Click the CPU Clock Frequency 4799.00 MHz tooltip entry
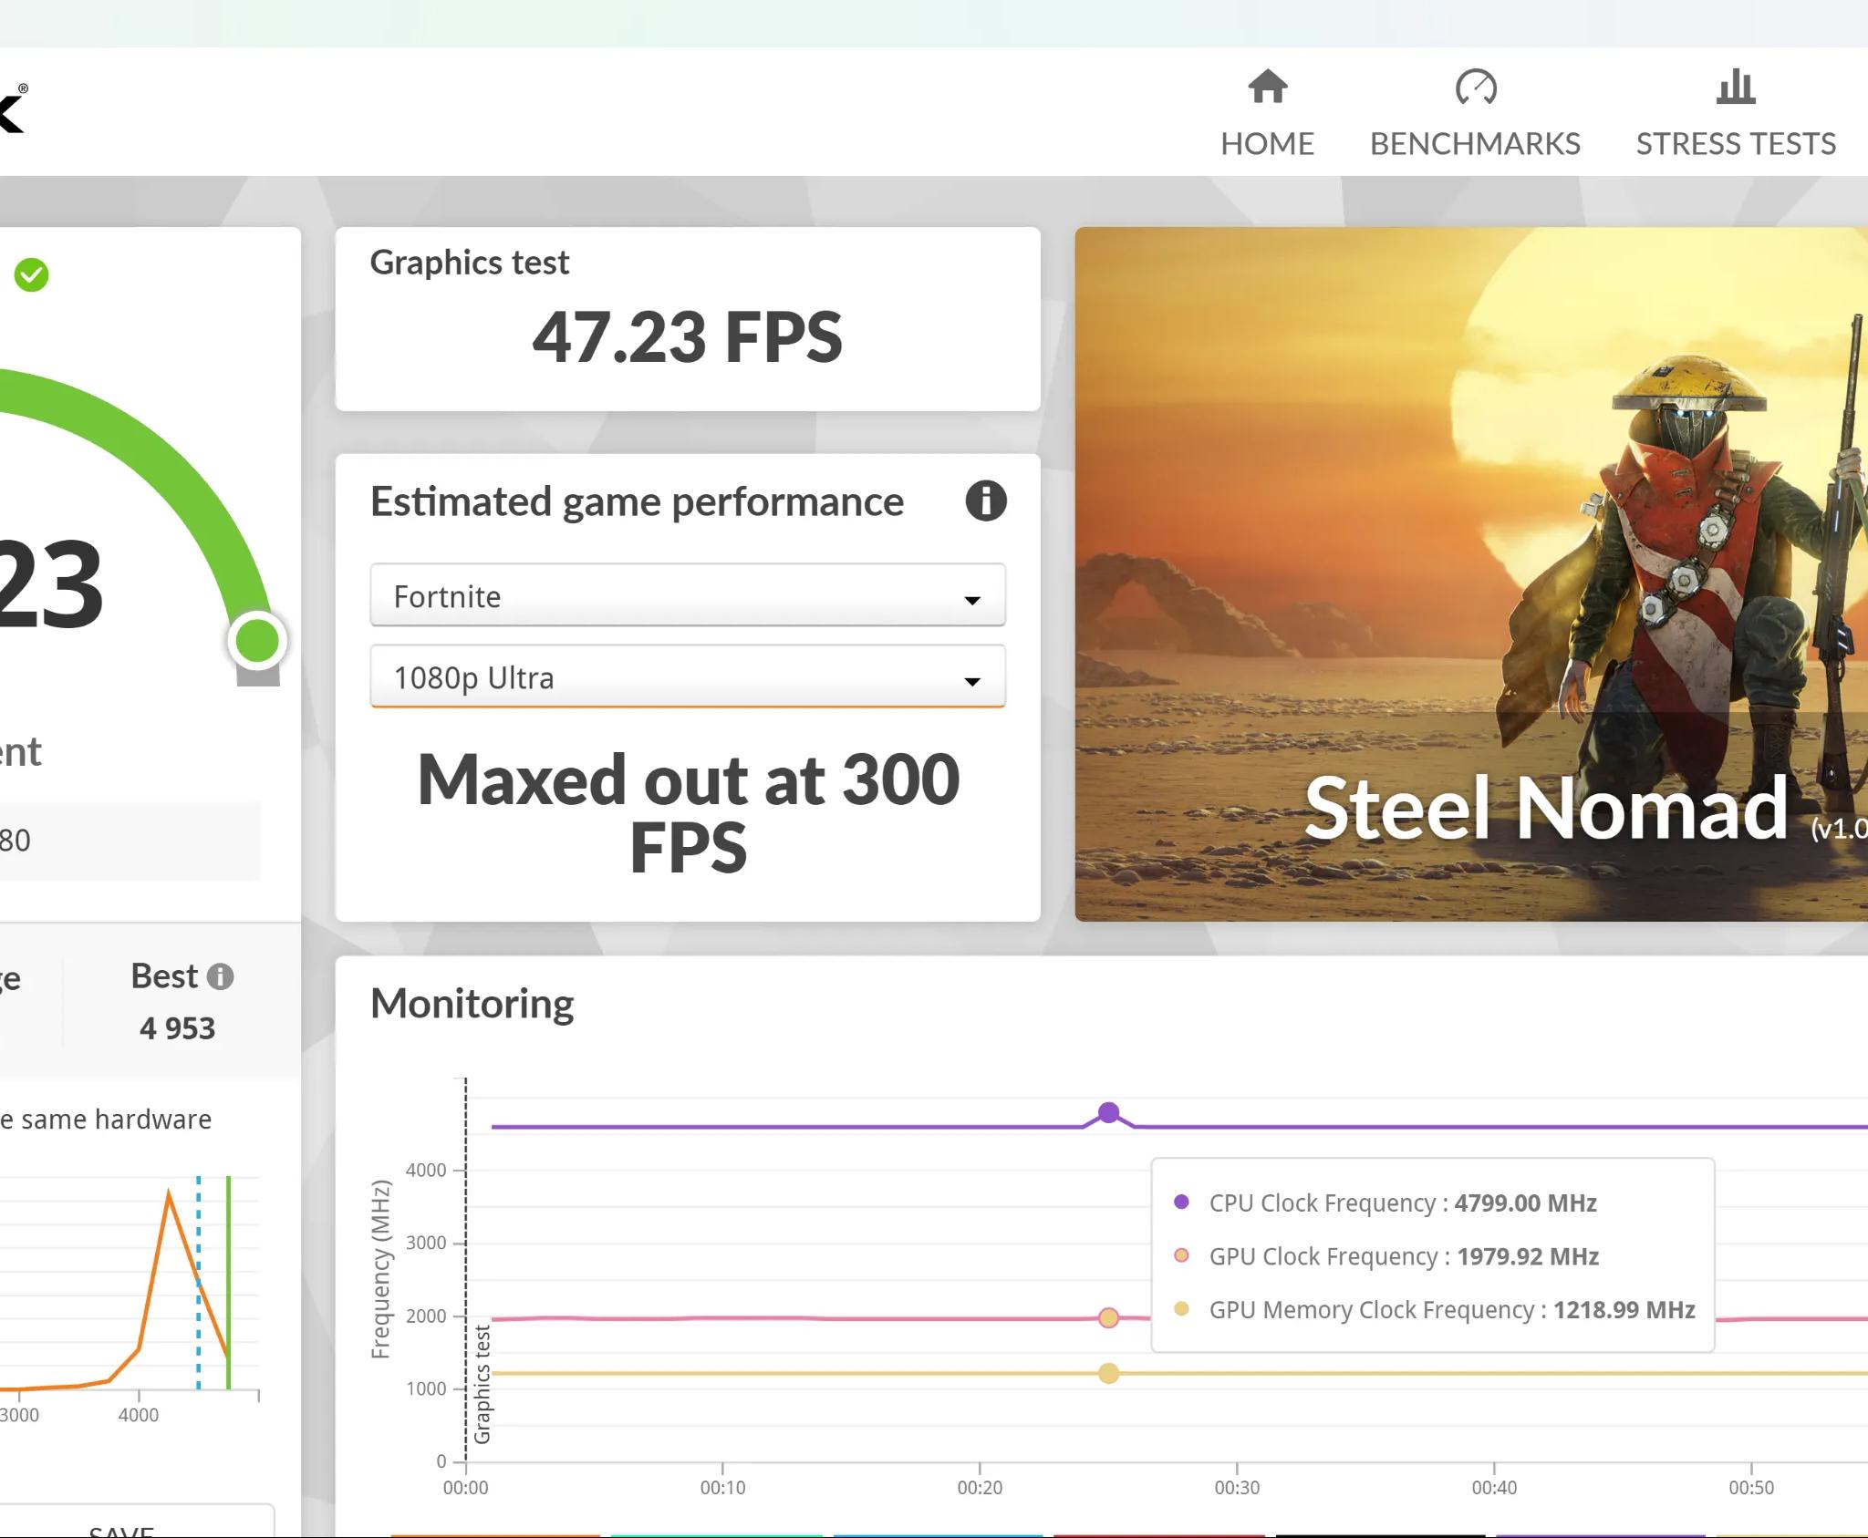1868x1538 pixels. coord(1385,1203)
